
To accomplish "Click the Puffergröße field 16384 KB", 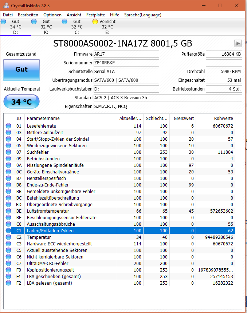I will (224, 54).
